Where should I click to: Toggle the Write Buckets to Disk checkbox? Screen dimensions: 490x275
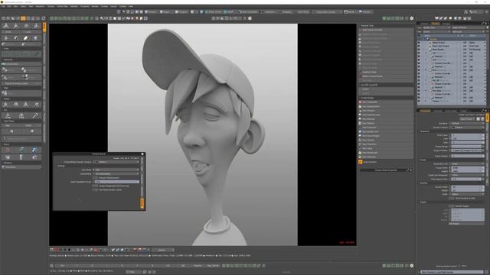451,198
